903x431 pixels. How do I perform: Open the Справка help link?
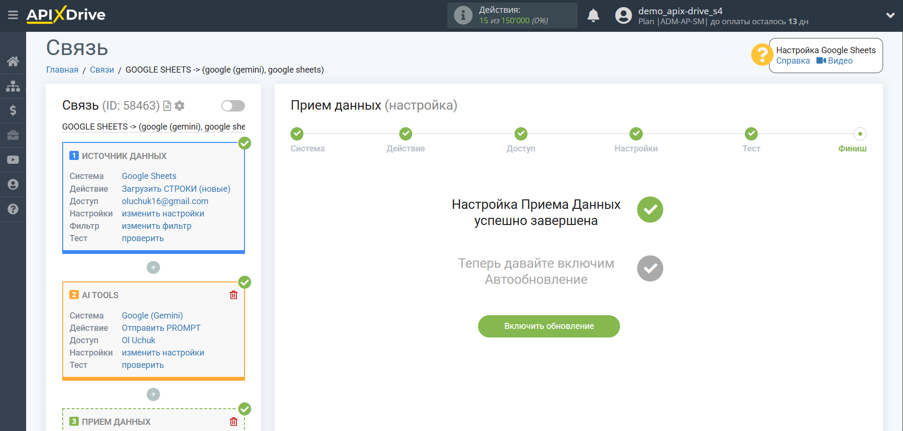(792, 60)
